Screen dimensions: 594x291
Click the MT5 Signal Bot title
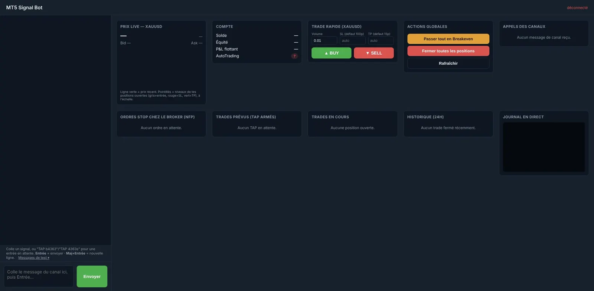pos(24,7)
